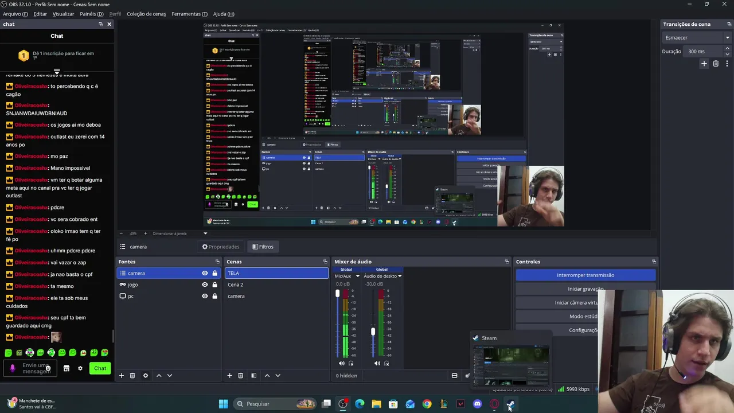
Task: Hide the pc source
Action: [205, 296]
